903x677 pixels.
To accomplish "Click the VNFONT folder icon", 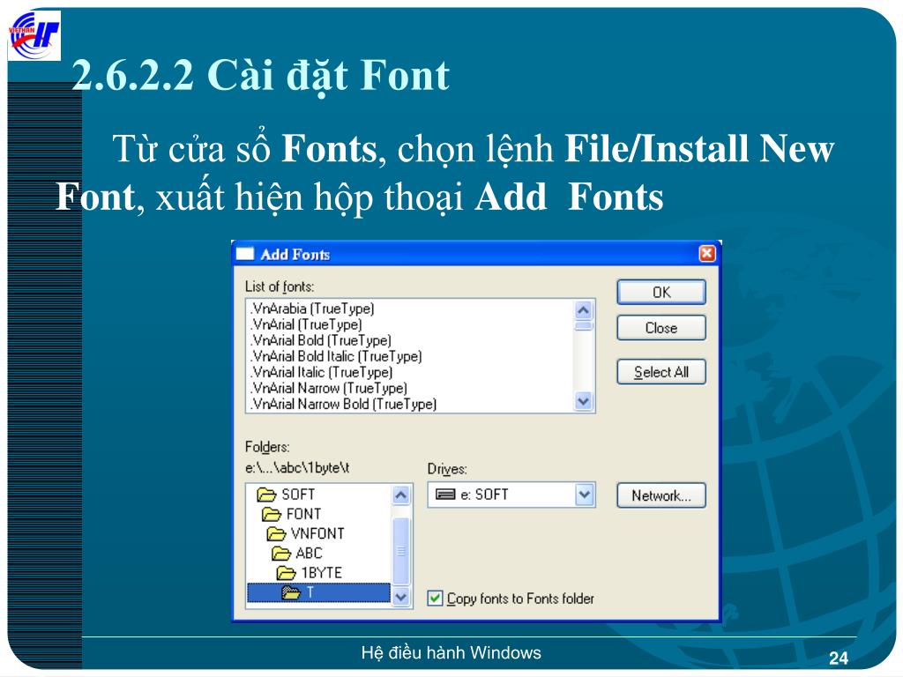I will pyautogui.click(x=276, y=533).
